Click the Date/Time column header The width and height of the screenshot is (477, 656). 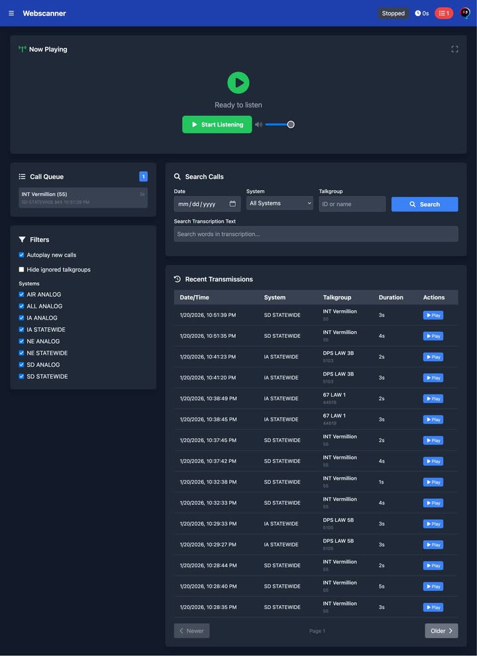tap(194, 298)
